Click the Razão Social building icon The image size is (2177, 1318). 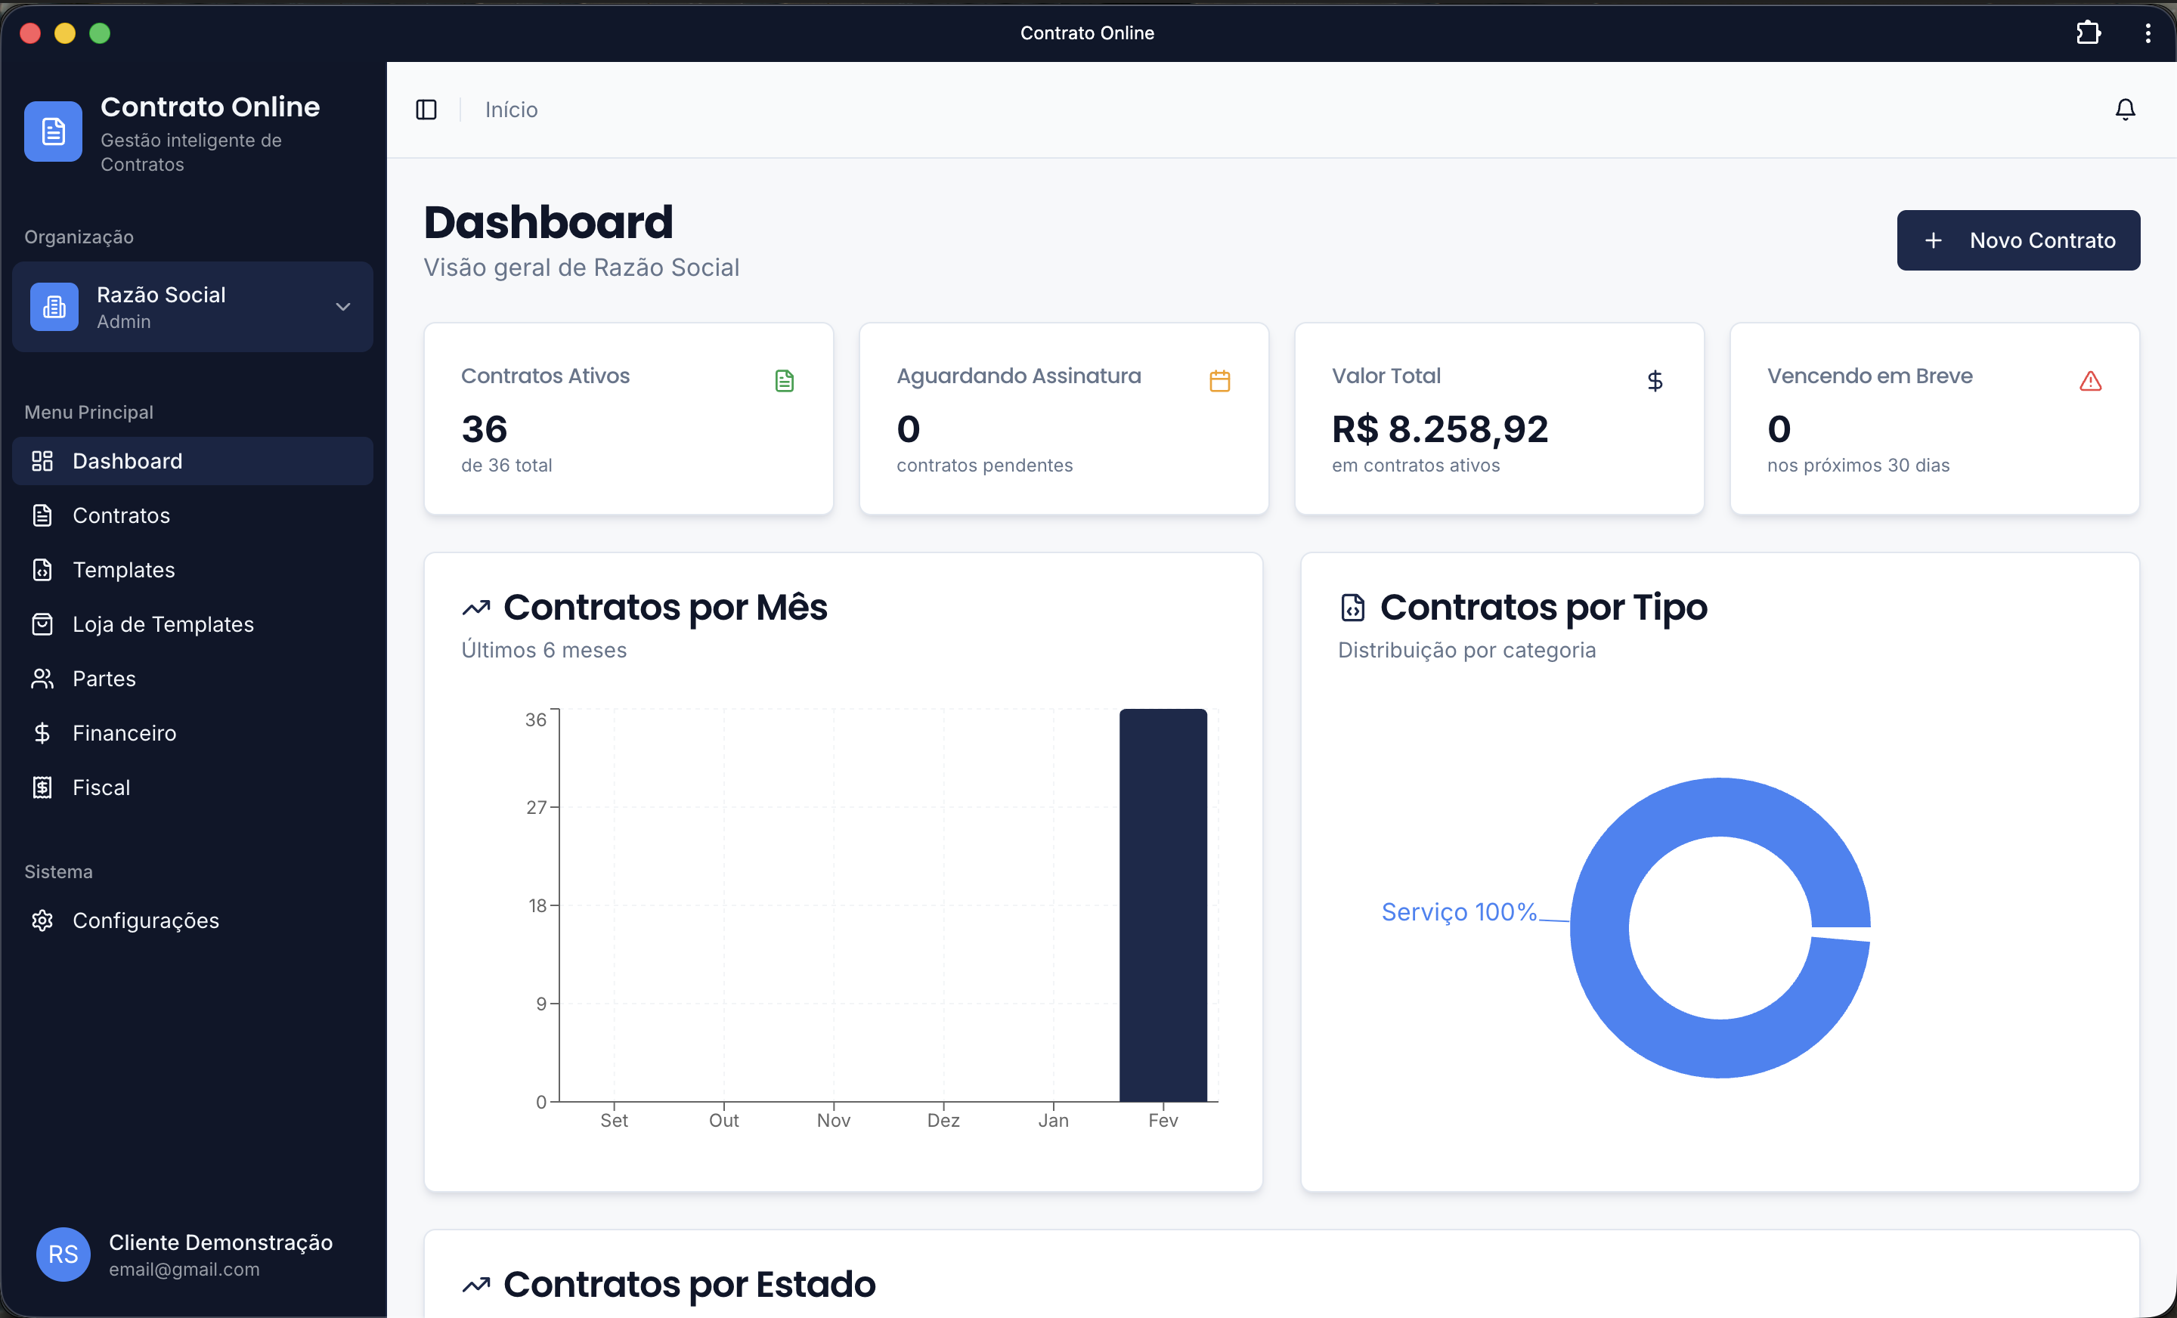54,307
